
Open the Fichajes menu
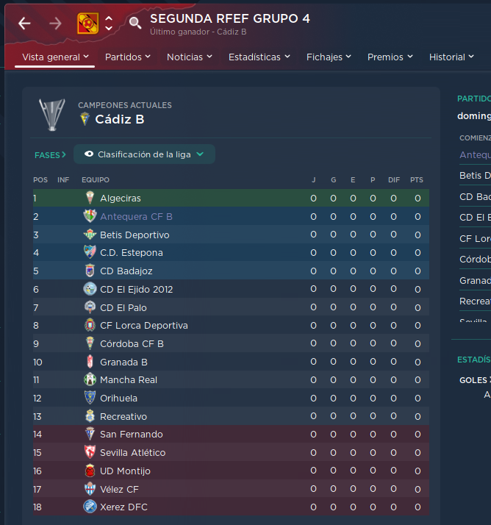[329, 57]
